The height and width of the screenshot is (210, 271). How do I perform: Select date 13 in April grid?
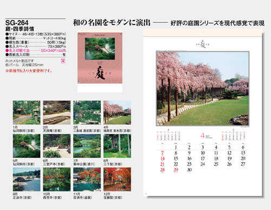[243, 153]
